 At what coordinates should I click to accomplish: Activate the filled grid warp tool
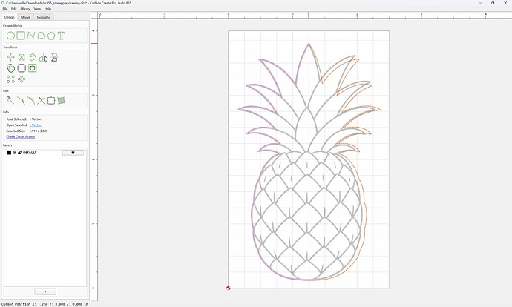(x=62, y=101)
